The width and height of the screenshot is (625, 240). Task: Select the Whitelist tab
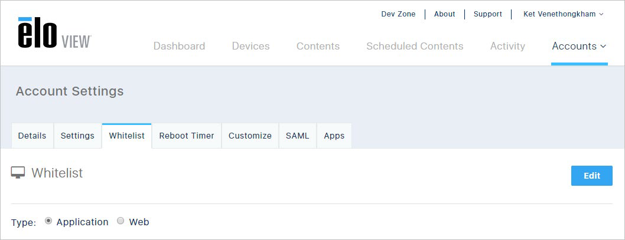coord(127,136)
